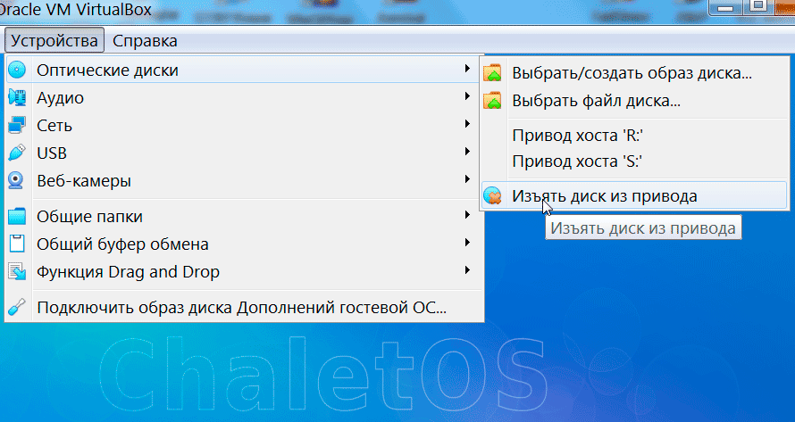Expand the Аудио submenu arrow
The height and width of the screenshot is (422, 795).
click(x=467, y=97)
